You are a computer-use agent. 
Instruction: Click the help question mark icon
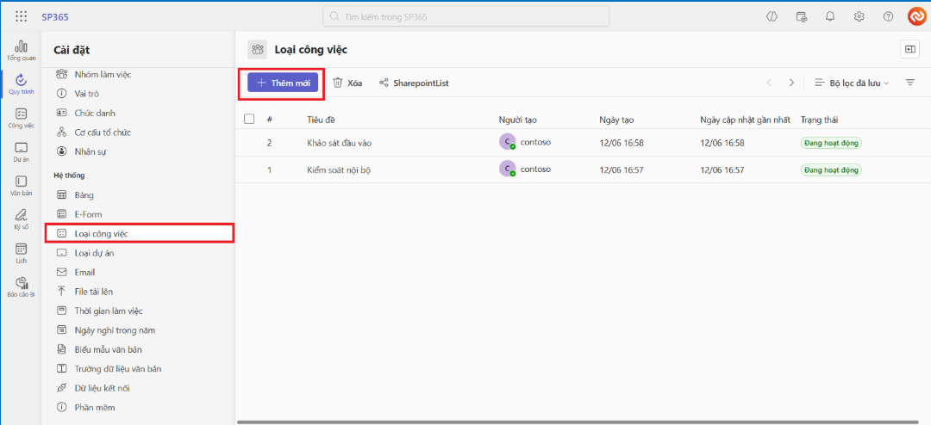(888, 16)
